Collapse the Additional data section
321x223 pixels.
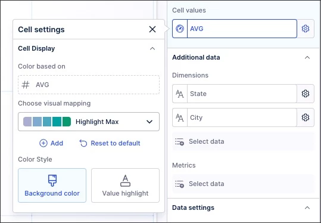point(307,58)
